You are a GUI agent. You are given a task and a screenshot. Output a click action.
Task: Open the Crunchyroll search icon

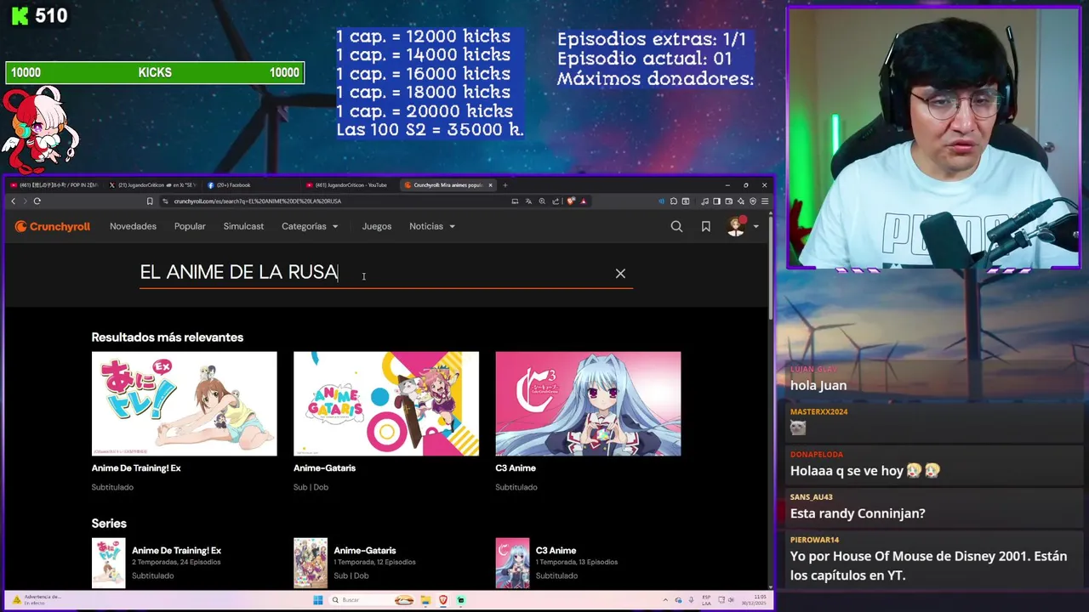[x=676, y=226]
